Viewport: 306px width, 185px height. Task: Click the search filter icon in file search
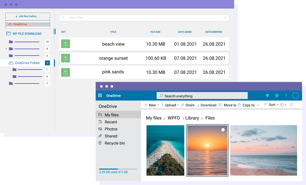click(x=225, y=18)
